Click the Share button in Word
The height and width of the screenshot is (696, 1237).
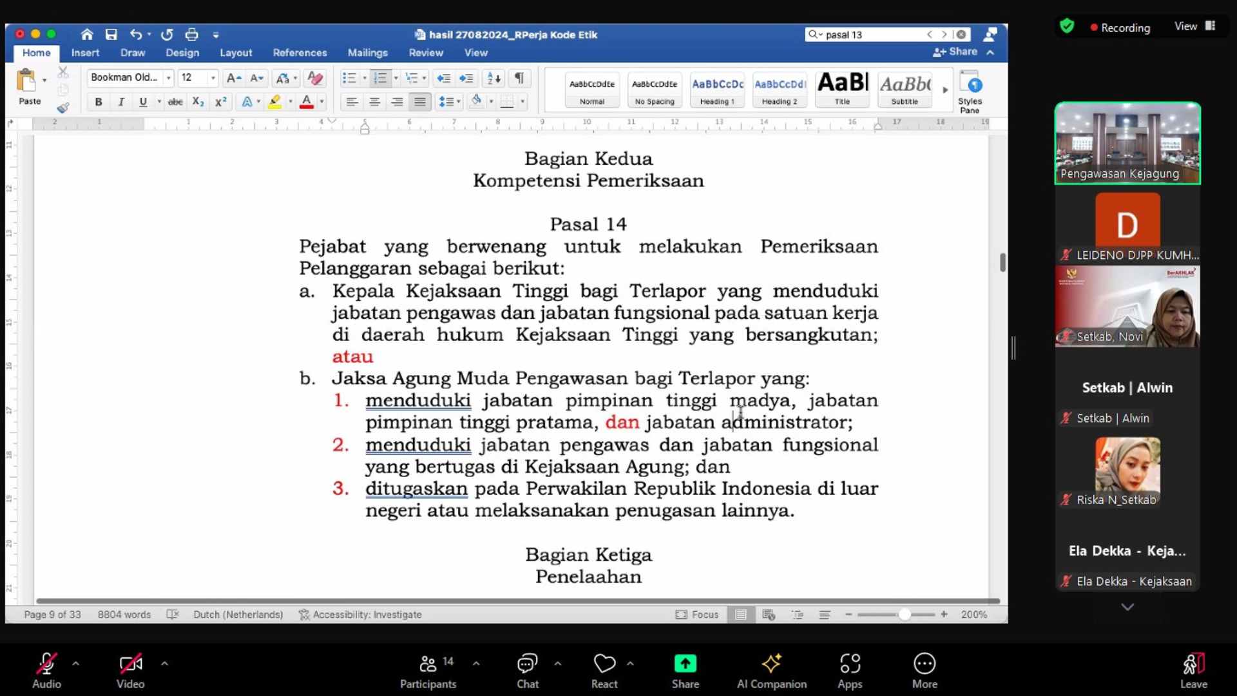coord(955,52)
